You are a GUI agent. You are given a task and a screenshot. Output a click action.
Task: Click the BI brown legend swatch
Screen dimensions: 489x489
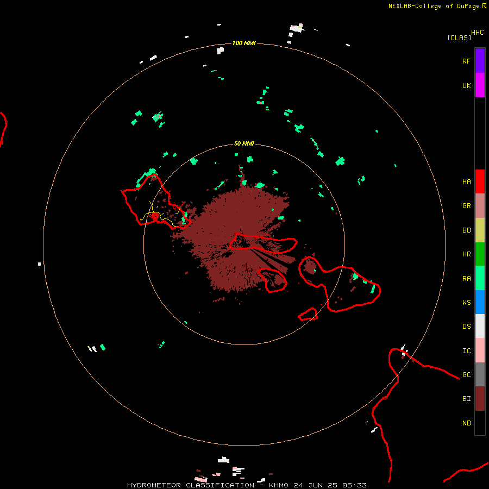pyautogui.click(x=480, y=399)
